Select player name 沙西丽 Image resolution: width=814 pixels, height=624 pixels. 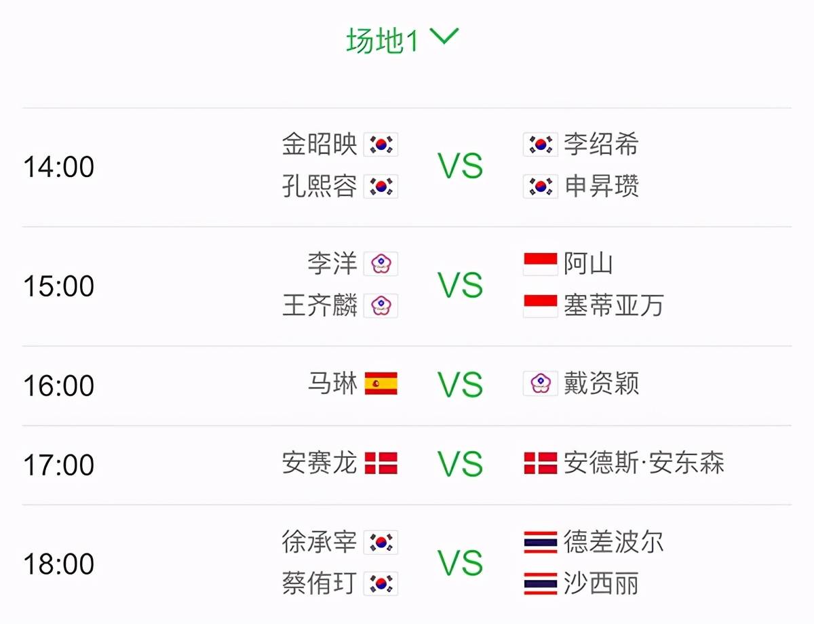[x=601, y=584]
